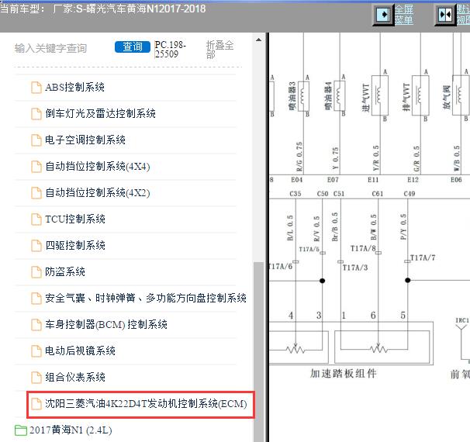The height and width of the screenshot is (442, 470).
Task: Select 电动后视镜系统 entry
Action: 80,351
